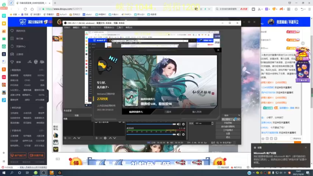
Task: Open OBS 帮助(H) menu
Action: [129, 27]
